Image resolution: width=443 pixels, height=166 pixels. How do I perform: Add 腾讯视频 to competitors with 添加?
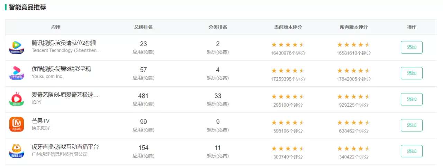(412, 47)
